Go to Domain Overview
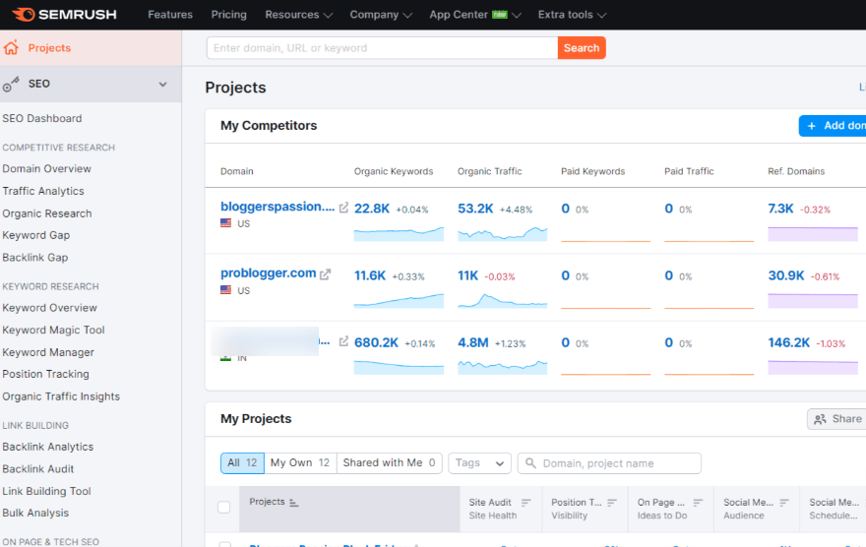The height and width of the screenshot is (547, 866). 47,168
